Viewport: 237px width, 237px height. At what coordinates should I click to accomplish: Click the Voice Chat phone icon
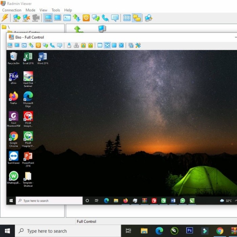[x=105, y=18]
